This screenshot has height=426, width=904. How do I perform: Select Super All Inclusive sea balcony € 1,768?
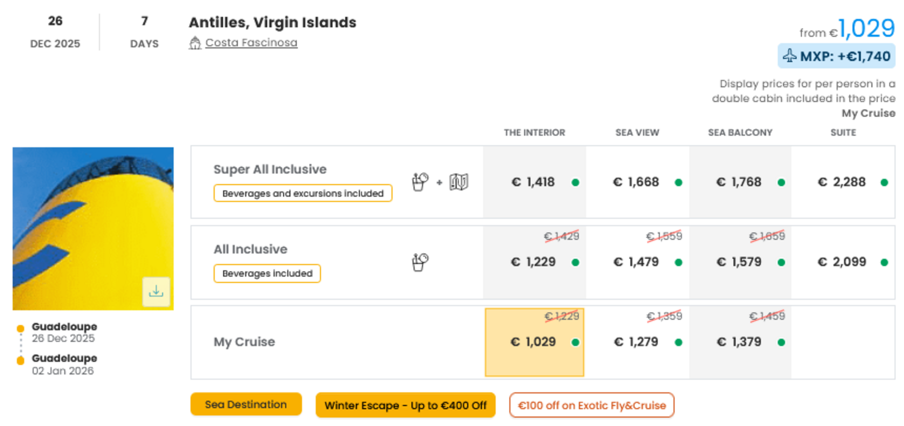[x=740, y=182]
